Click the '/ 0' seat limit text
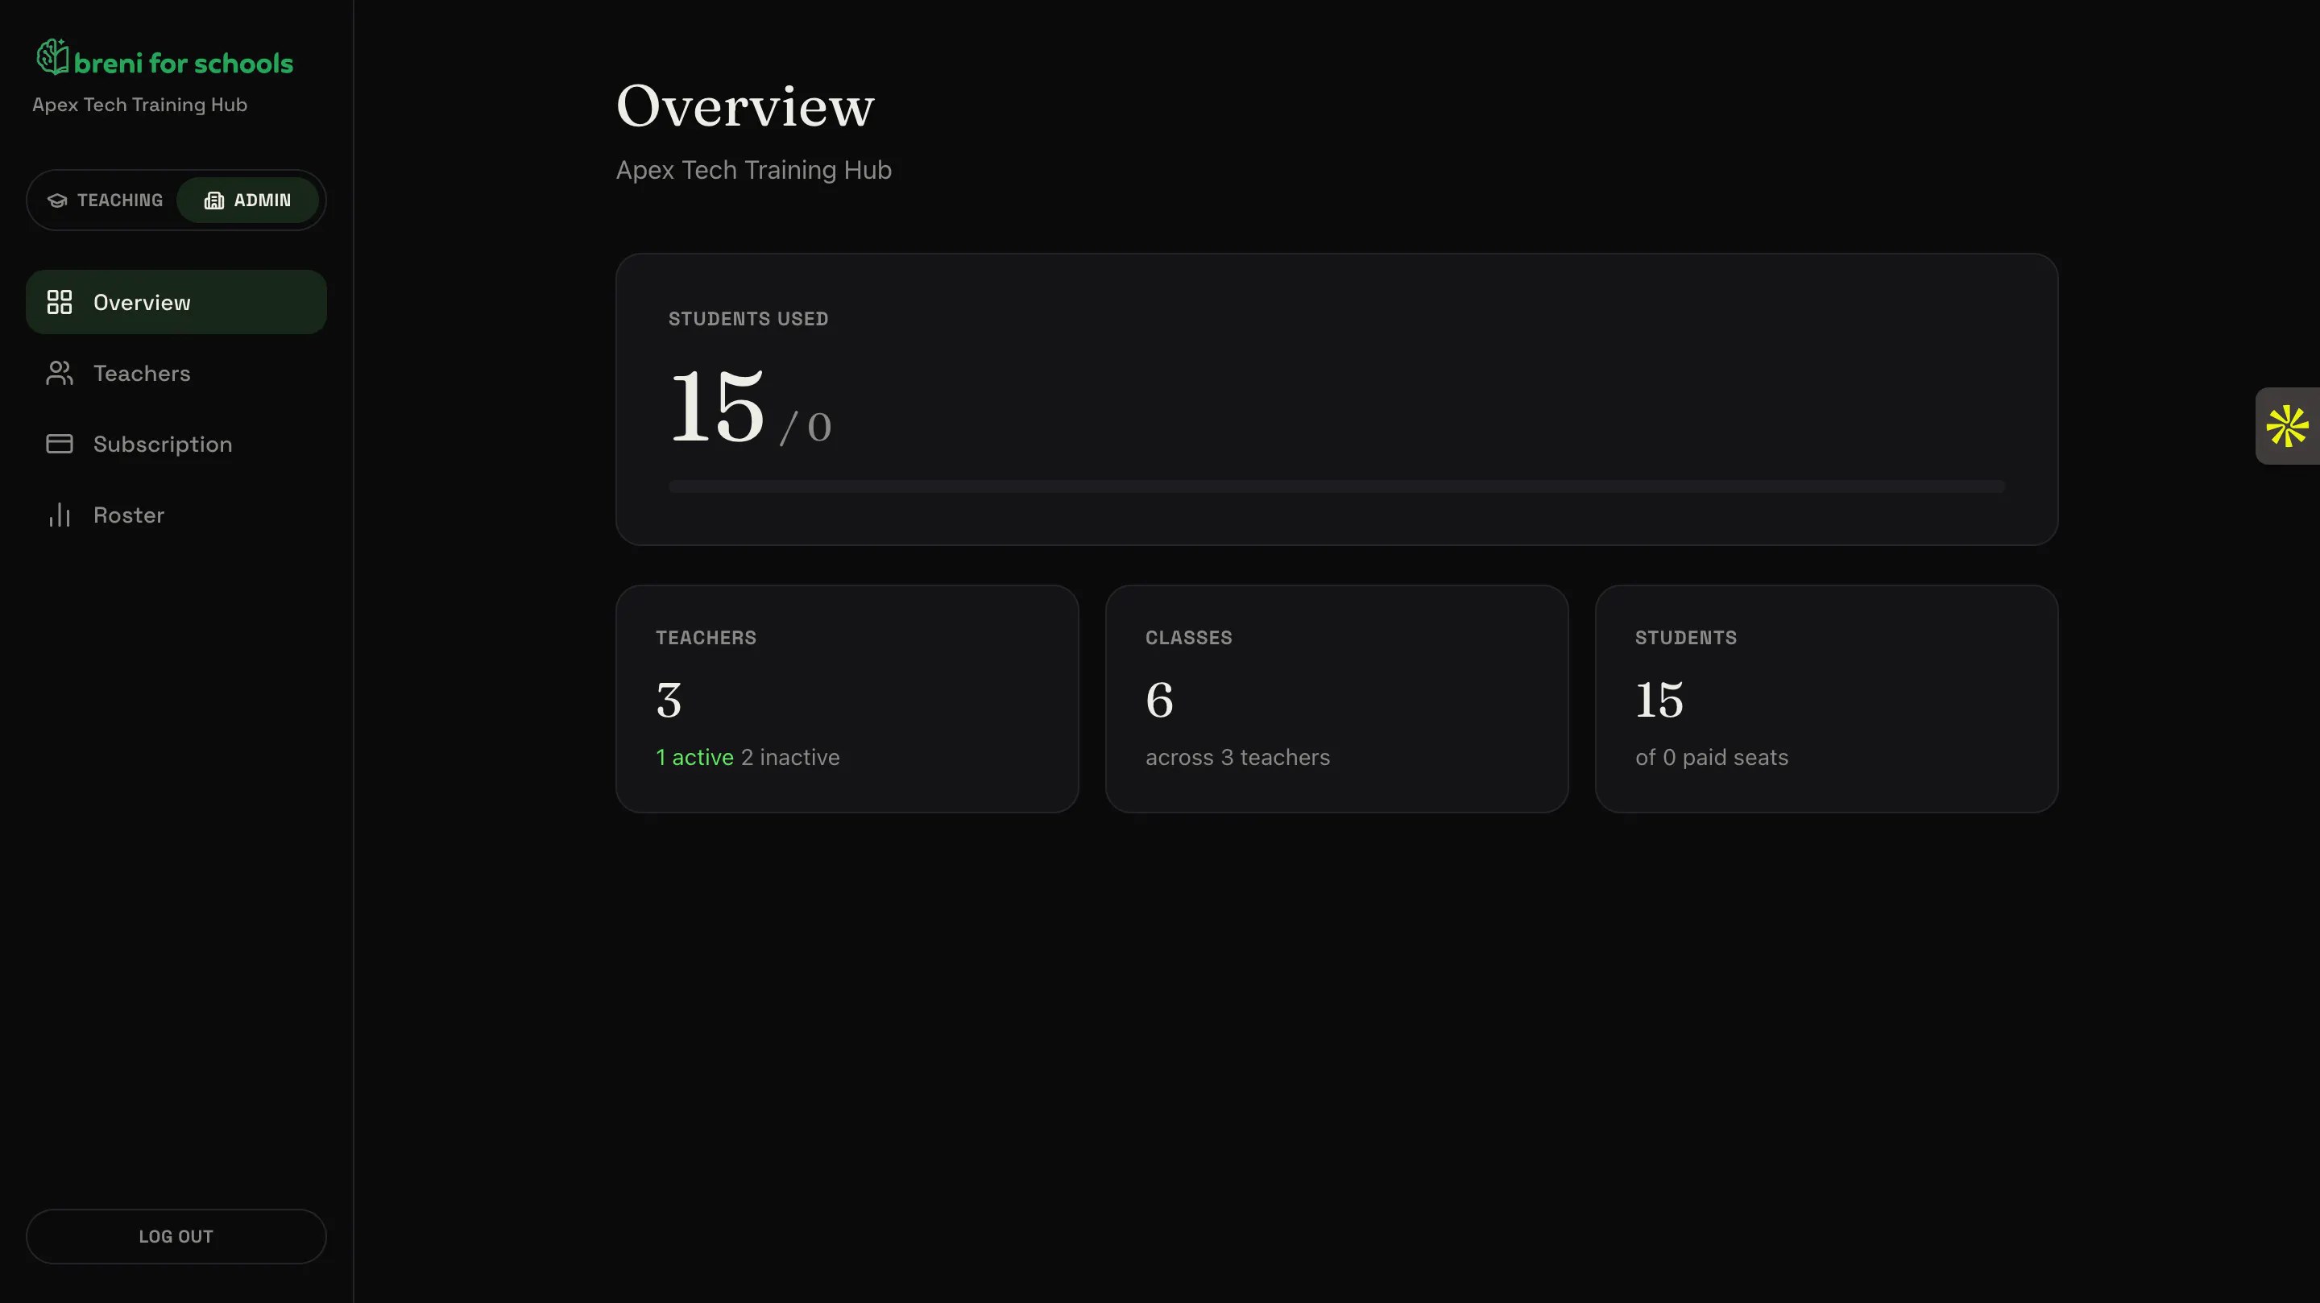 tap(806, 428)
